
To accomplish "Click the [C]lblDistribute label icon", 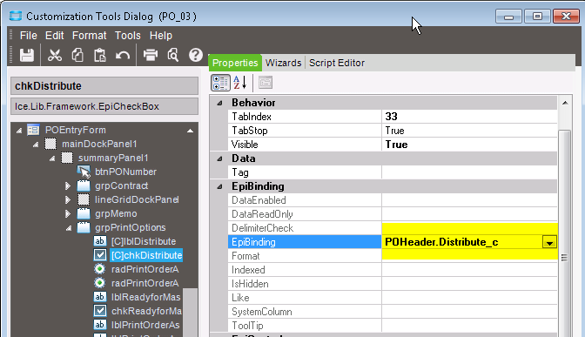I will pos(99,241).
